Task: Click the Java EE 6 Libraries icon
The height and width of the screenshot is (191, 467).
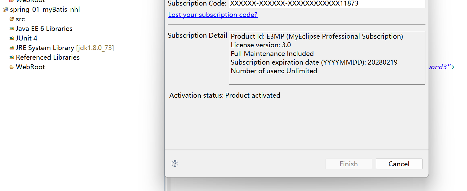Action: pos(12,29)
